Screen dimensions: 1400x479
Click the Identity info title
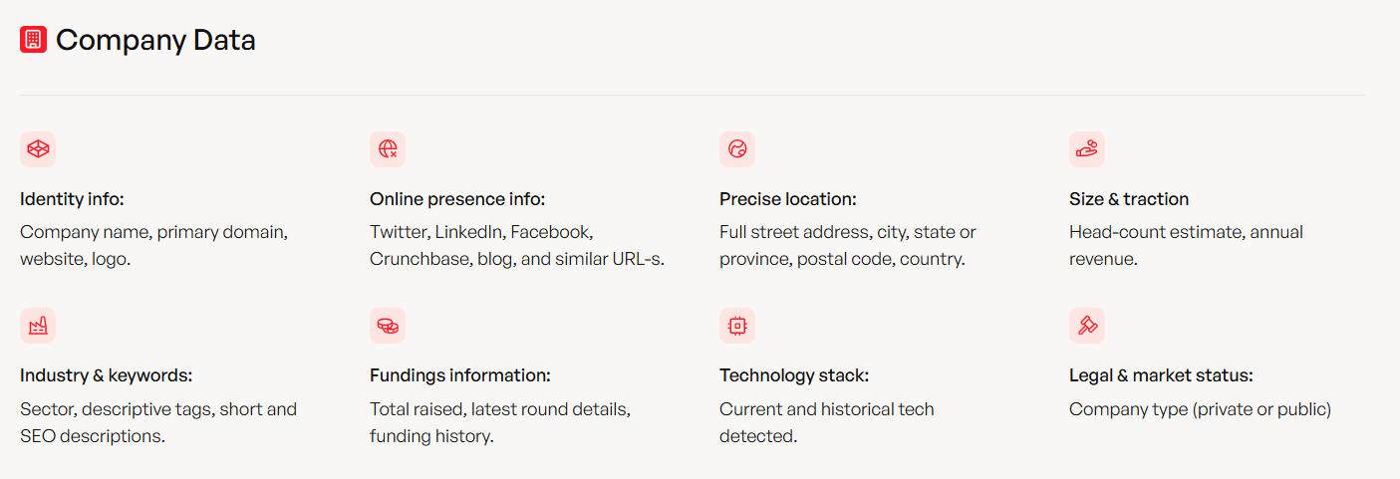click(x=72, y=199)
